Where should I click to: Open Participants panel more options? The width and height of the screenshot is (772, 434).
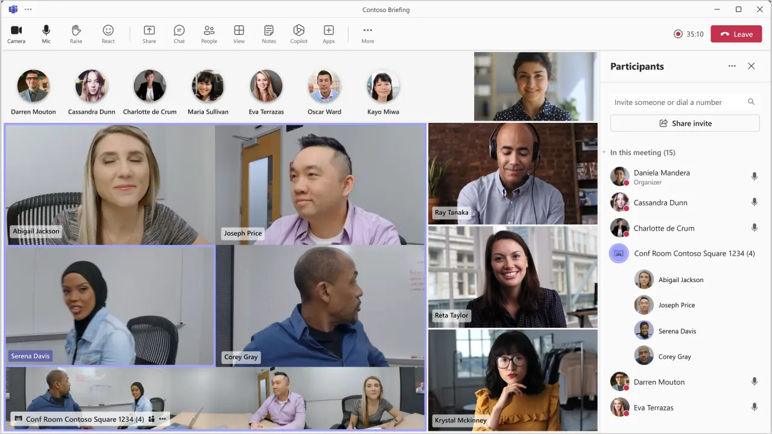(732, 66)
